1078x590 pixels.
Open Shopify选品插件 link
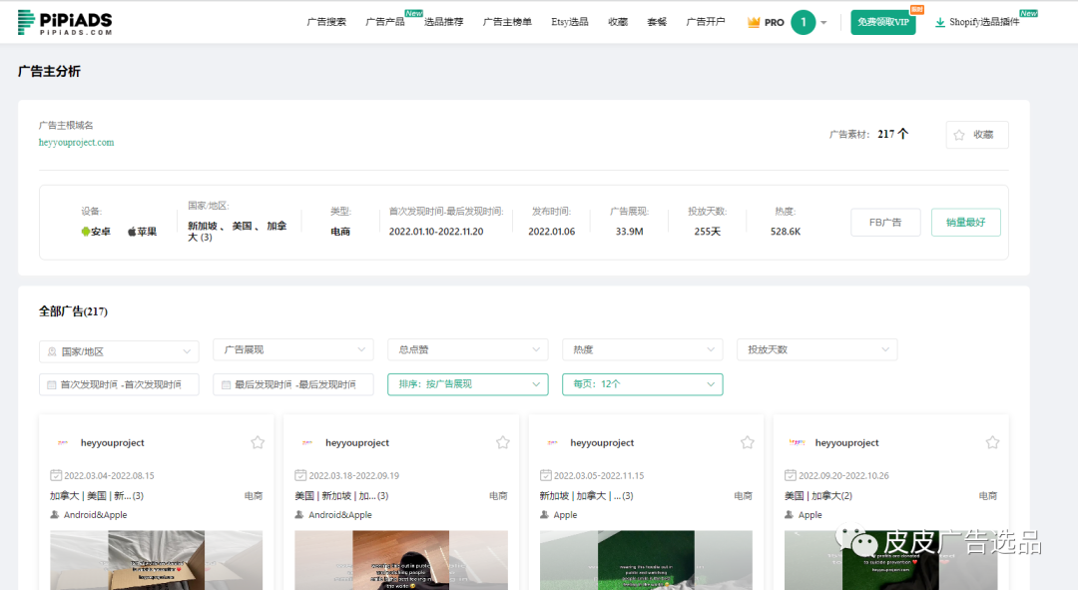click(984, 22)
